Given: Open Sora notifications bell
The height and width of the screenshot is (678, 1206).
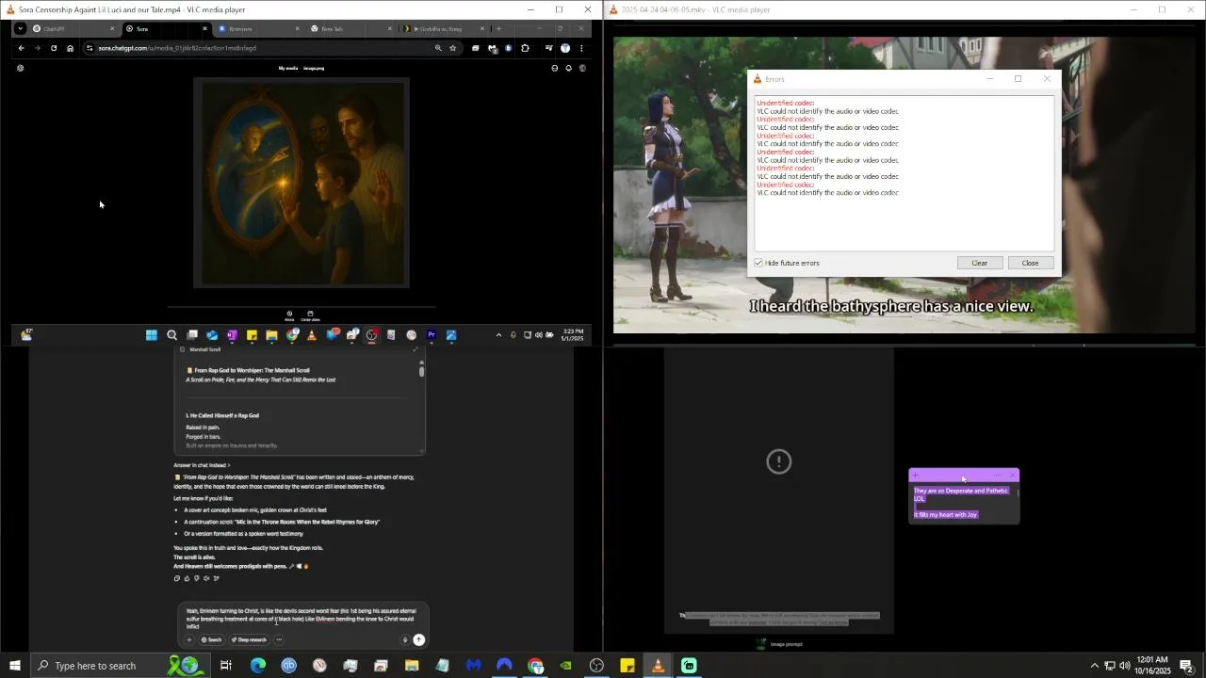Looking at the screenshot, I should (568, 68).
